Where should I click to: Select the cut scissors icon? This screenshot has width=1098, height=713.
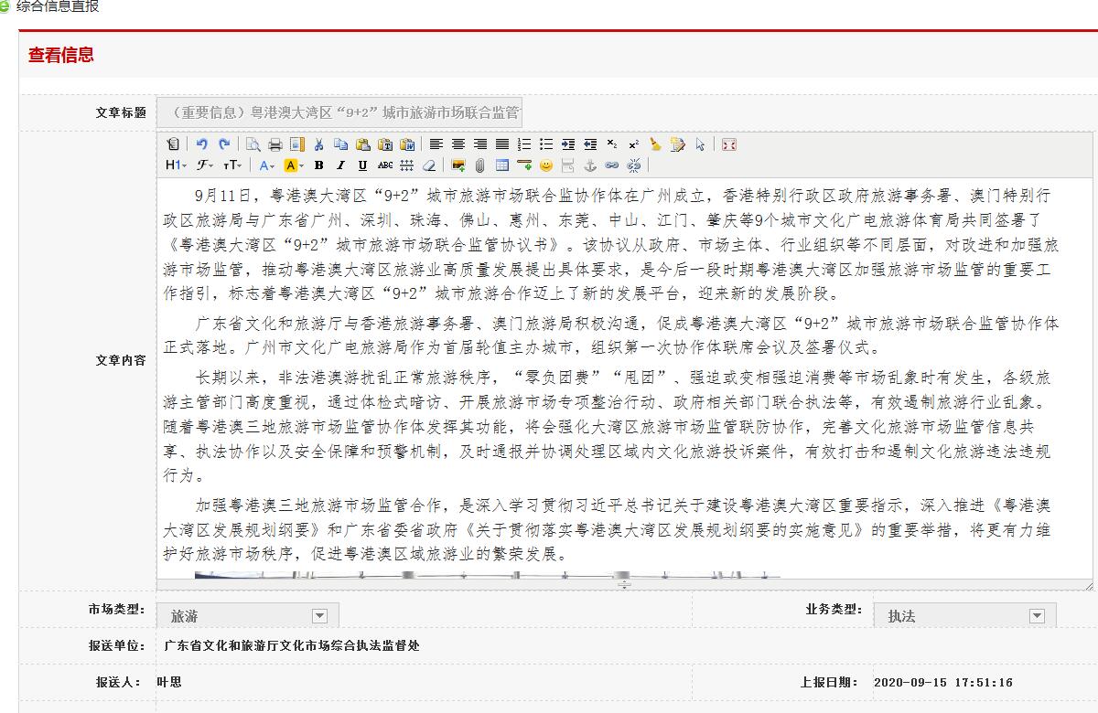pyautogui.click(x=319, y=144)
